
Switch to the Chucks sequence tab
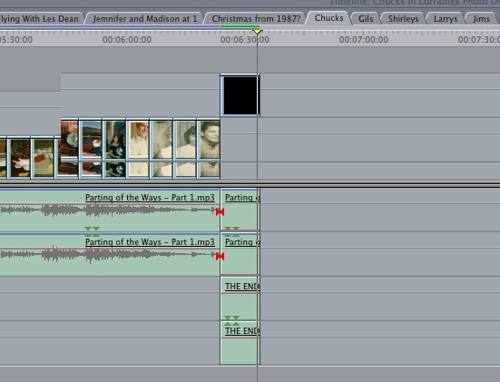[x=328, y=18]
